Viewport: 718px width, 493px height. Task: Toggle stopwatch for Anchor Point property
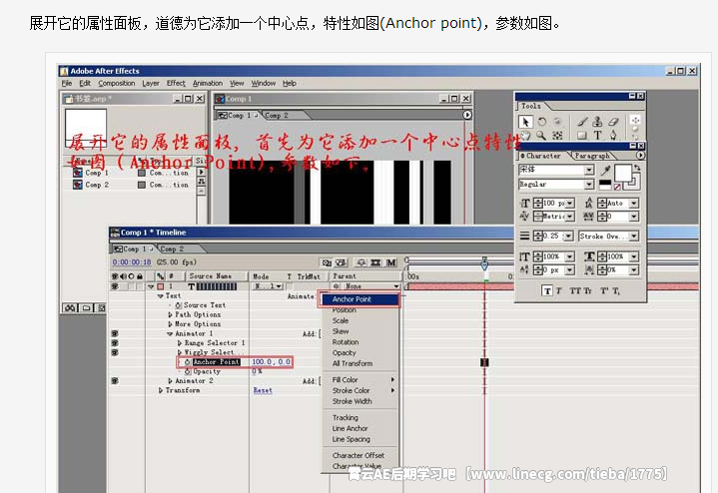pyautogui.click(x=188, y=362)
